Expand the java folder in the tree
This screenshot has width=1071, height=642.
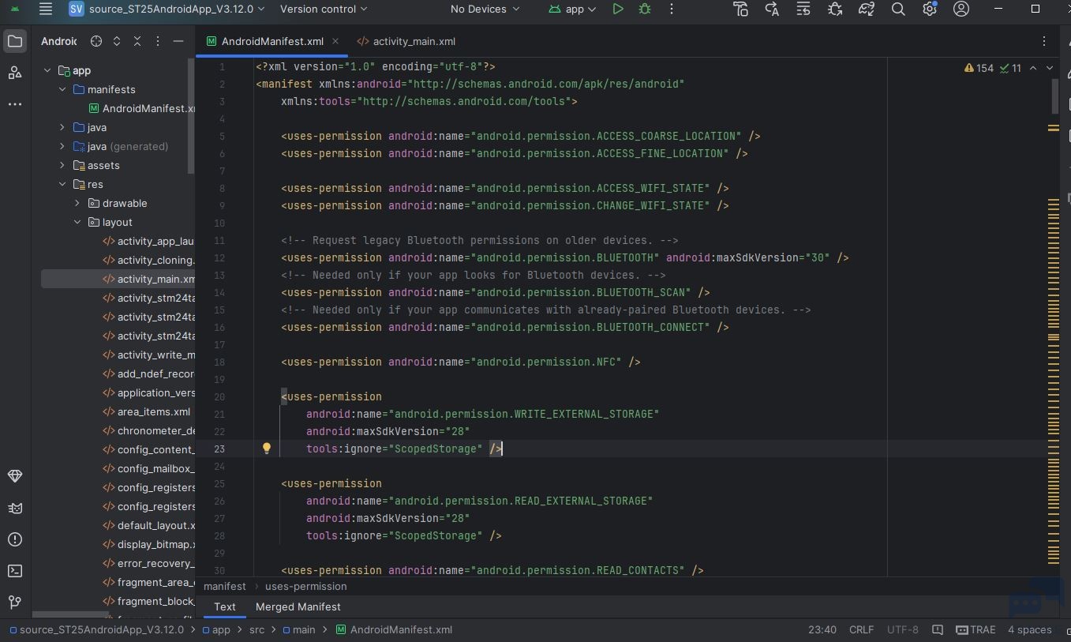62,127
